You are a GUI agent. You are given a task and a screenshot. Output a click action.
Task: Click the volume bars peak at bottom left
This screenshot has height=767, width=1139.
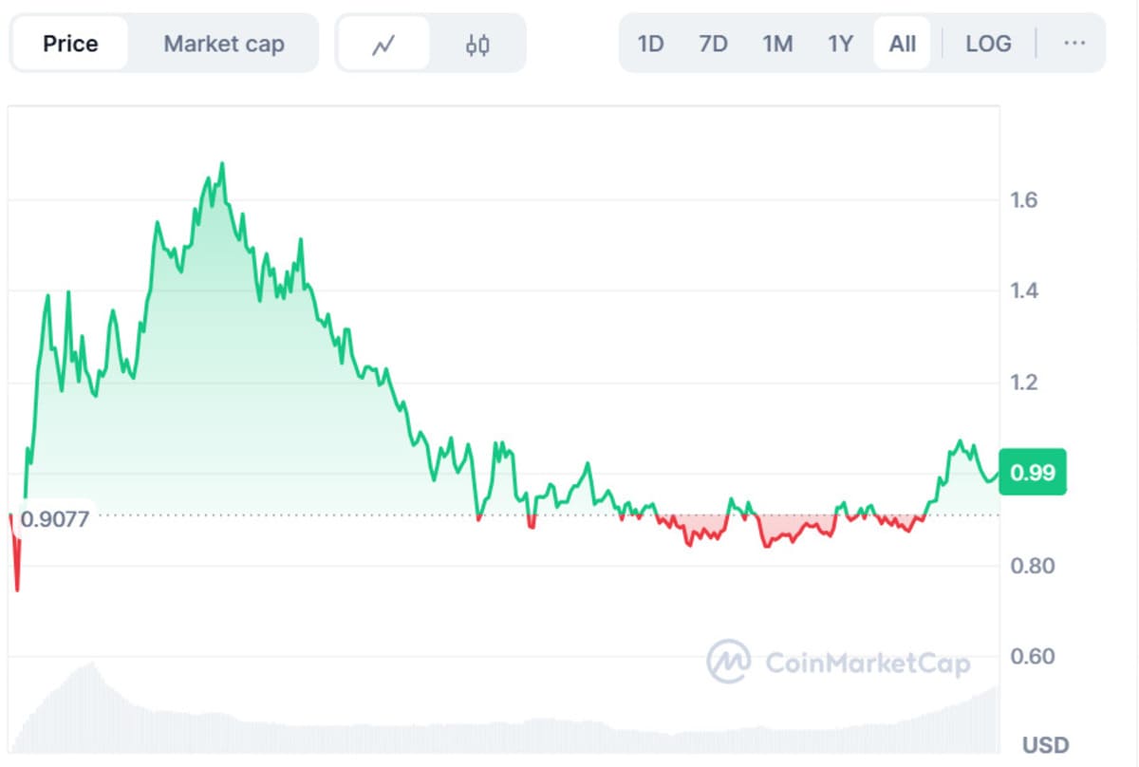click(x=91, y=664)
